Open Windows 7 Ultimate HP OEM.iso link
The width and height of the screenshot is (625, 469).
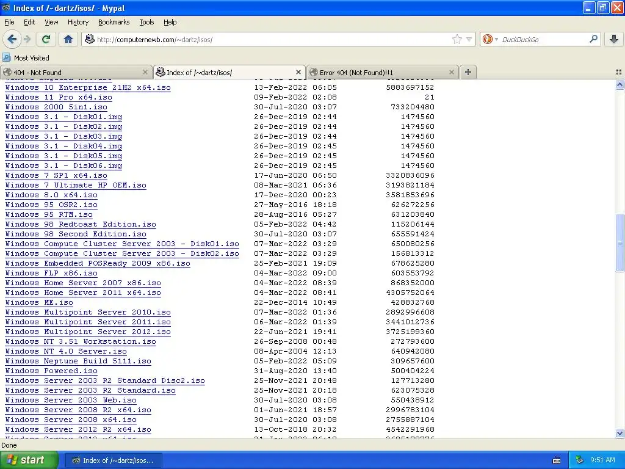point(76,186)
